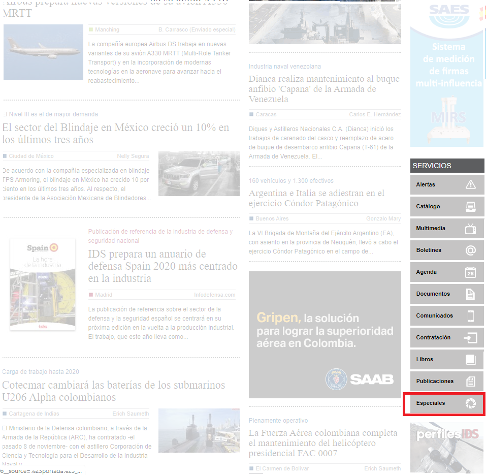Click the 'Publicación de referencia' kicker text

click(160, 236)
